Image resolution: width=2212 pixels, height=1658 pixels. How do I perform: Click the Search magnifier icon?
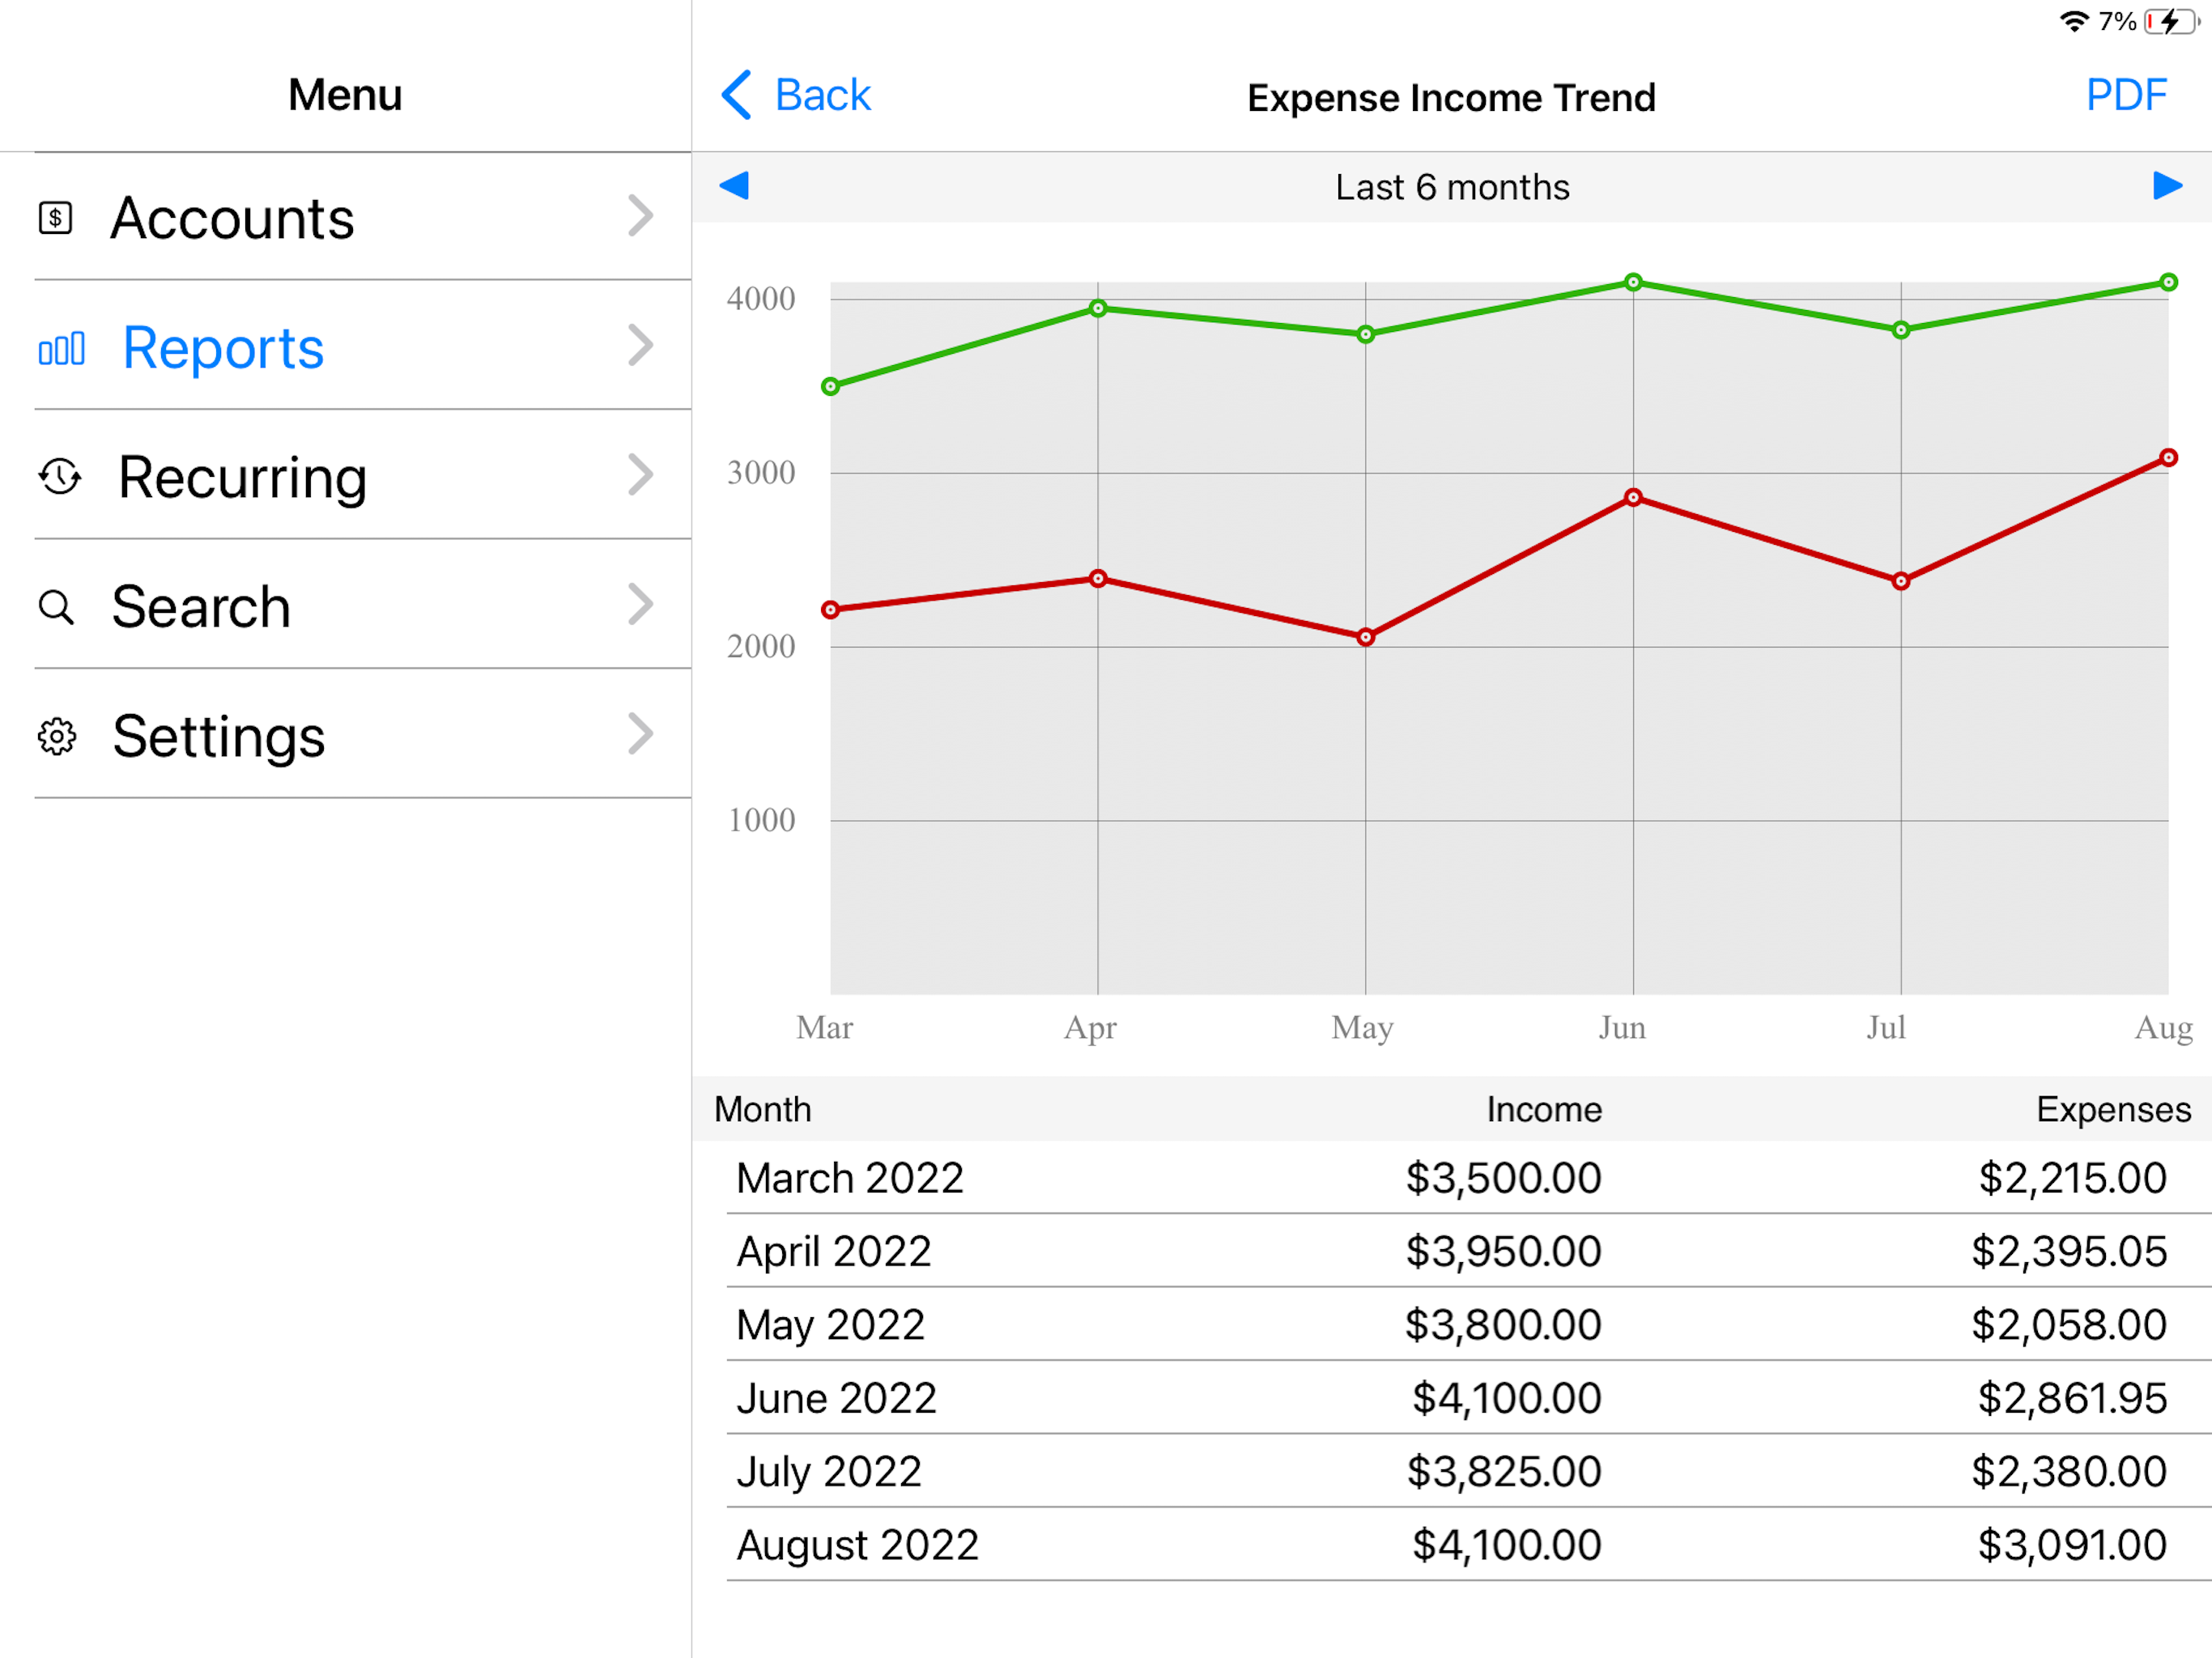(56, 607)
